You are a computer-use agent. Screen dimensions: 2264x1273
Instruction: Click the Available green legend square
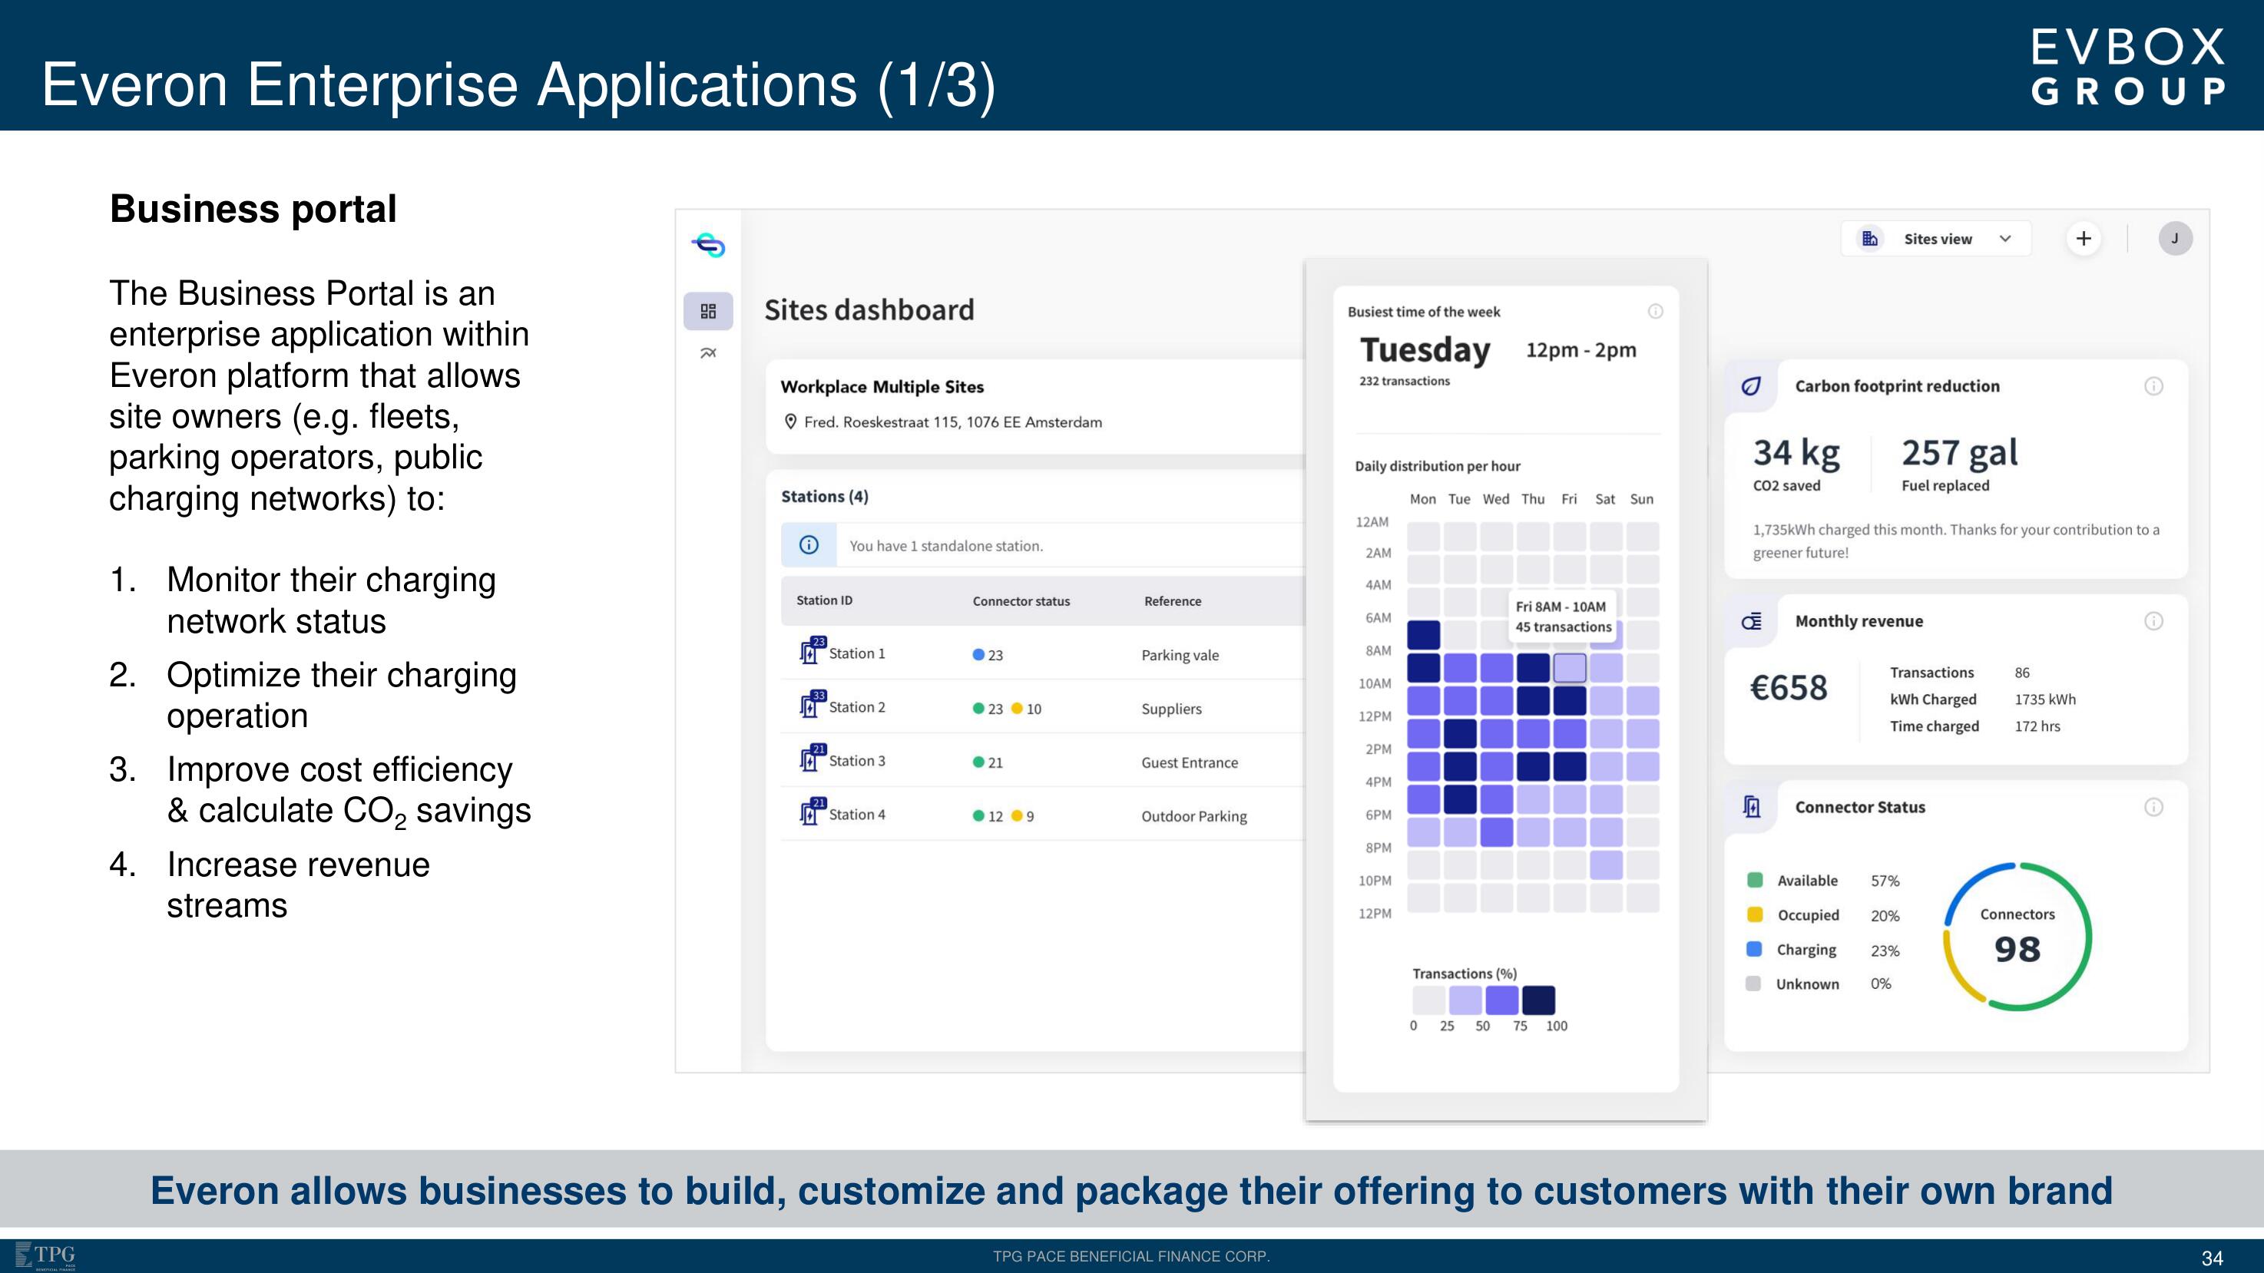click(1754, 879)
